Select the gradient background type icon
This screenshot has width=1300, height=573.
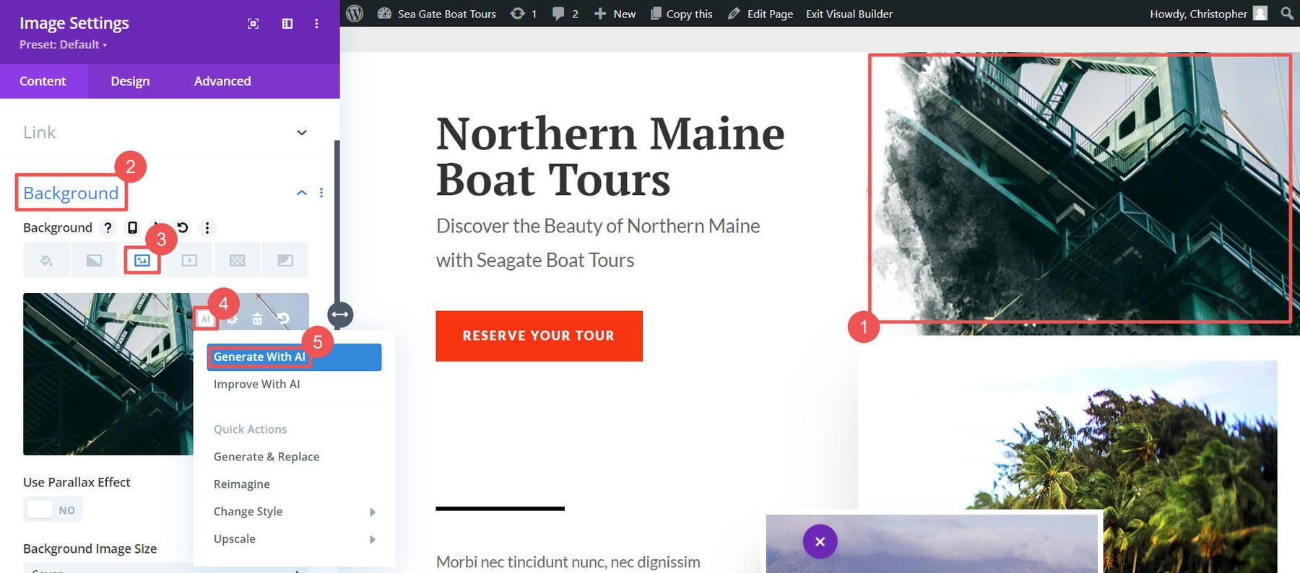pyautogui.click(x=94, y=259)
